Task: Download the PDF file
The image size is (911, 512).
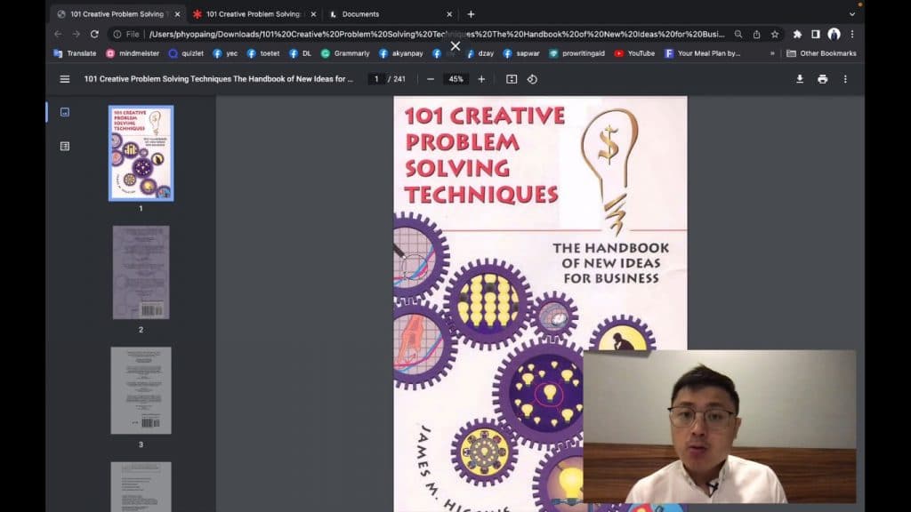Action: (800, 79)
